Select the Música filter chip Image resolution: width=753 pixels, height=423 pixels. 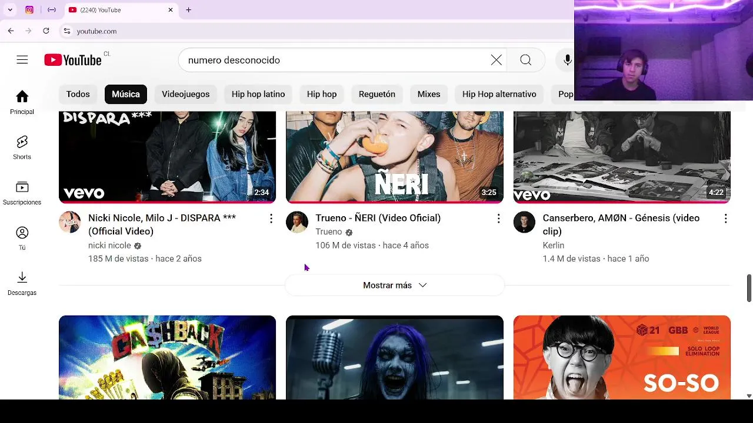pos(126,94)
